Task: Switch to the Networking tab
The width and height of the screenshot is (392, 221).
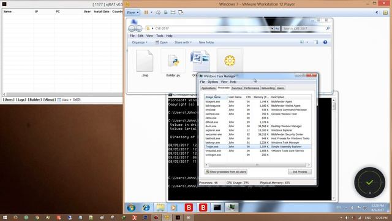Action: pos(268,88)
